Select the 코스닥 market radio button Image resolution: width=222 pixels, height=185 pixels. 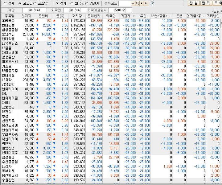coord(35,3)
